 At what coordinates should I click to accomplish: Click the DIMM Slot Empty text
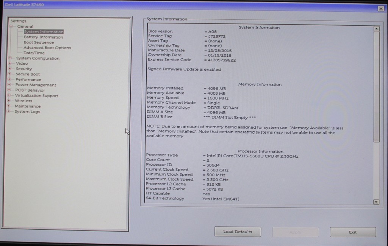230,117
